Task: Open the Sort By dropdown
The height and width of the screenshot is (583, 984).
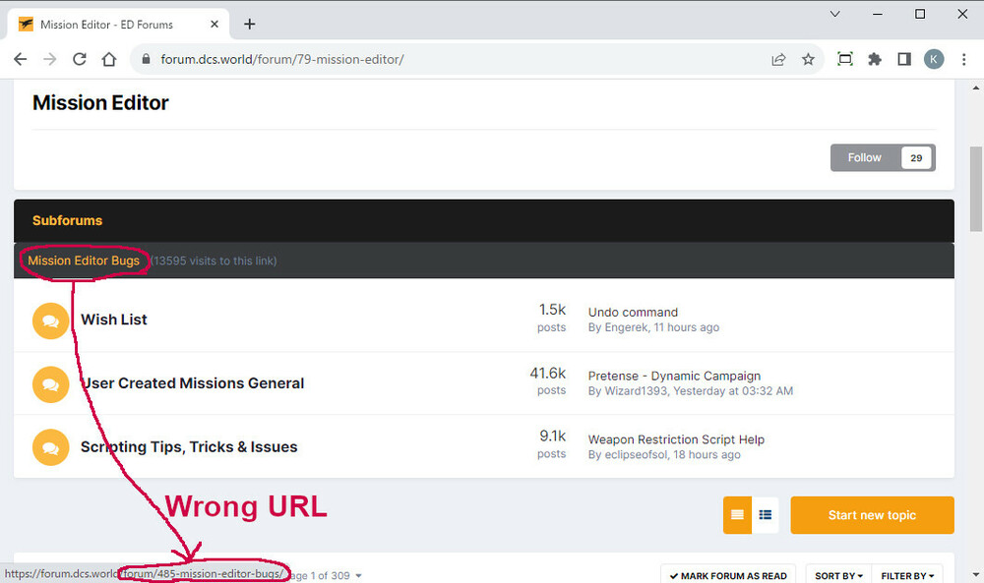Action: tap(838, 575)
